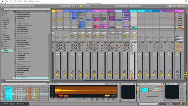Select the Plug-ins browser category
The image size is (188, 106).
coord(6,24)
